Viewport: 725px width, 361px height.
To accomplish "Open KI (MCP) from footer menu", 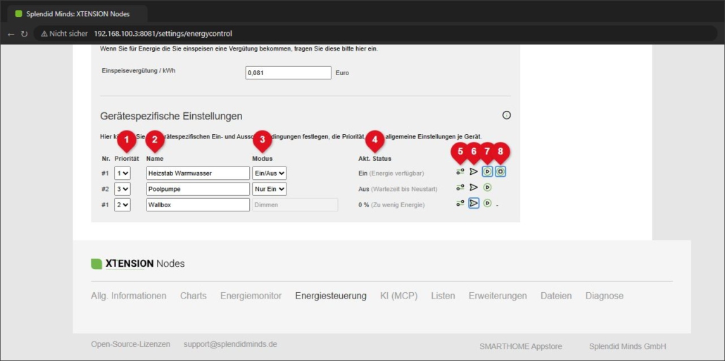I will [398, 296].
